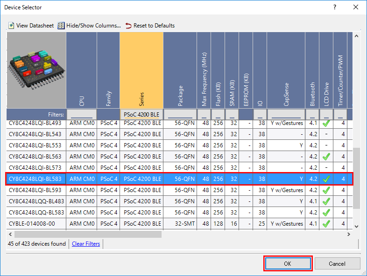Select device CY8C4248LQI-BL573

pyautogui.click(x=179, y=168)
